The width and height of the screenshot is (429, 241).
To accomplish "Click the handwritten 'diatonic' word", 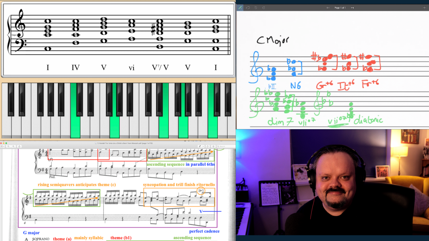I will [x=368, y=120].
